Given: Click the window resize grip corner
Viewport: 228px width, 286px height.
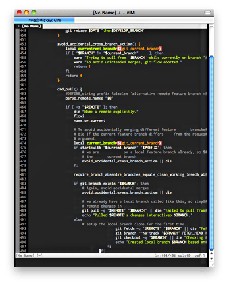Looking at the screenshot, I should 211,264.
